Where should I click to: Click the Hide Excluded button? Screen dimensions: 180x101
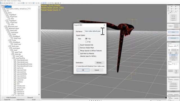[x=11, y=98]
